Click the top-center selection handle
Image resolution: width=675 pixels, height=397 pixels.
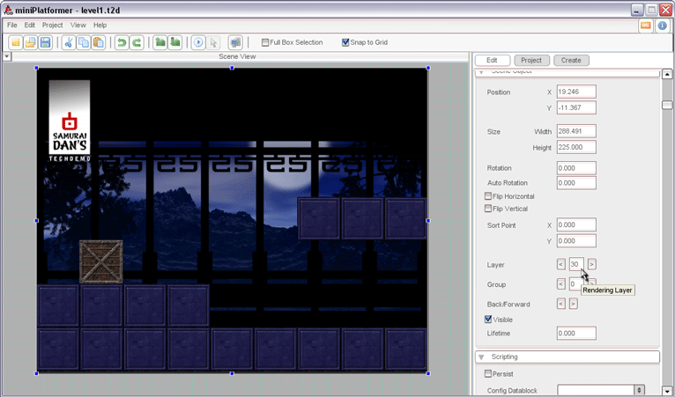232,68
